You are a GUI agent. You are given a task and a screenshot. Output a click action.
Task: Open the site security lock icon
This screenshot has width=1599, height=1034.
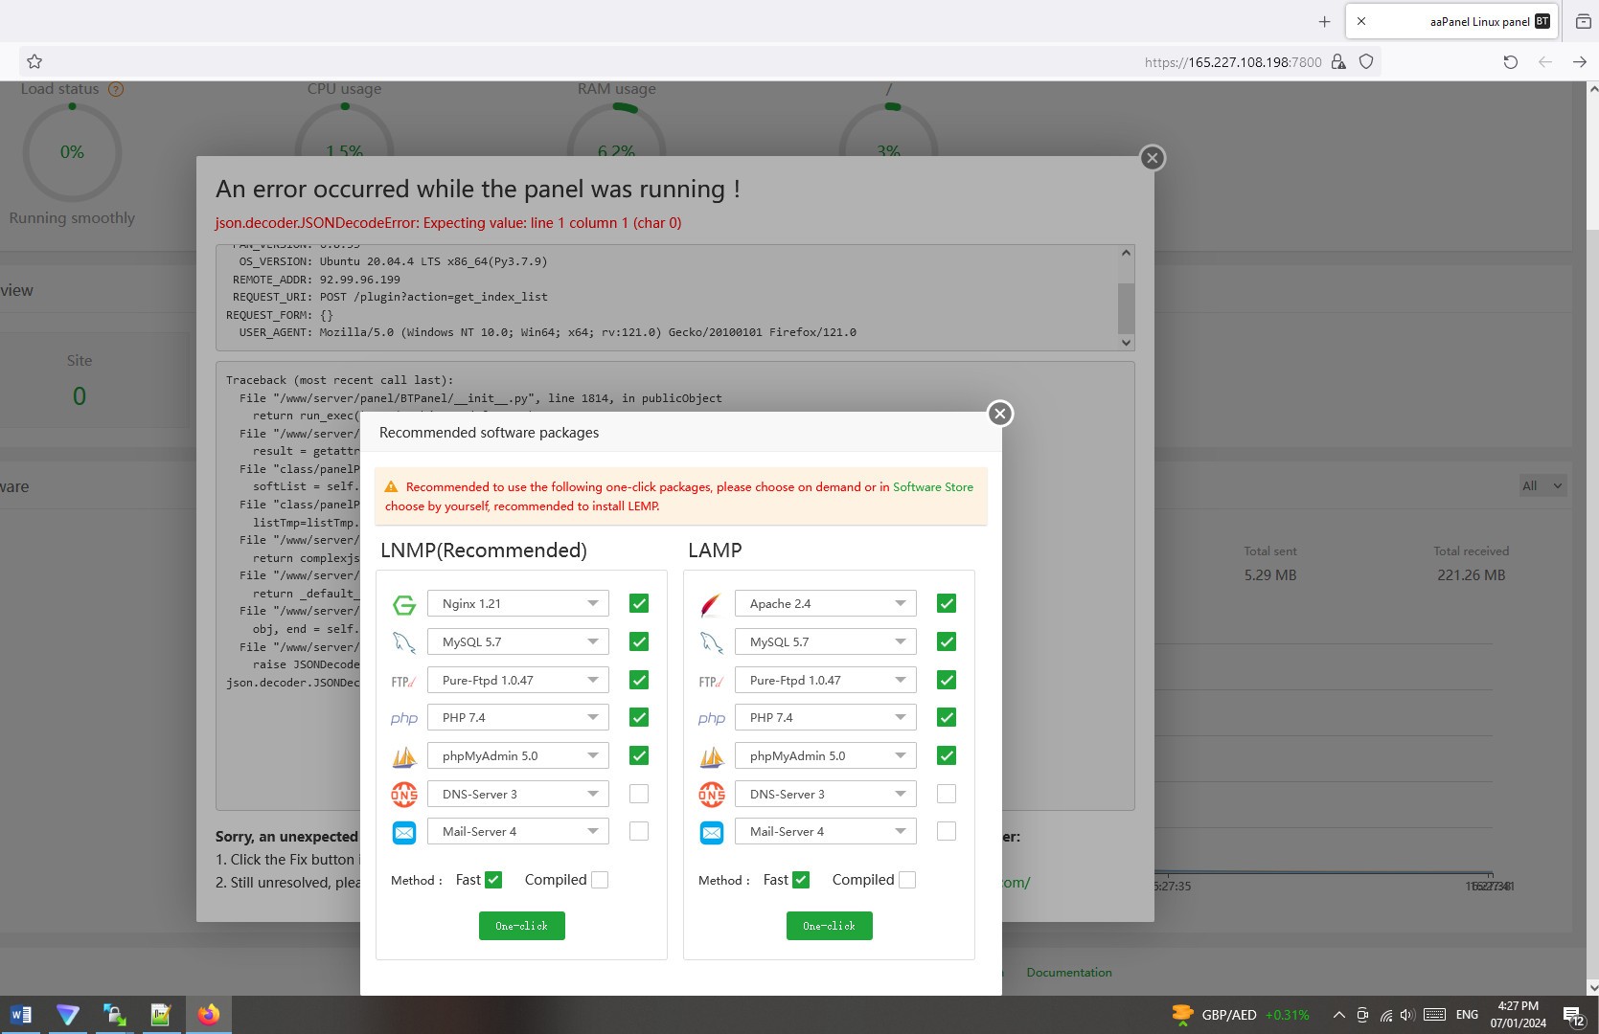(x=1338, y=62)
